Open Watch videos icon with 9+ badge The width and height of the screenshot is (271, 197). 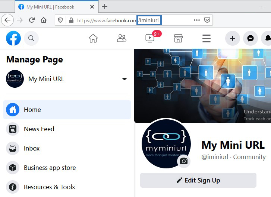click(x=150, y=38)
